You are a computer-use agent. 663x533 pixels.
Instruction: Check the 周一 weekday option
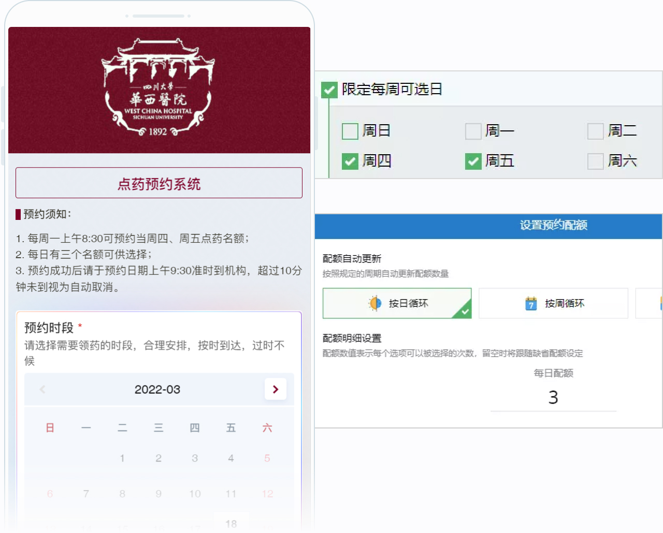click(473, 131)
